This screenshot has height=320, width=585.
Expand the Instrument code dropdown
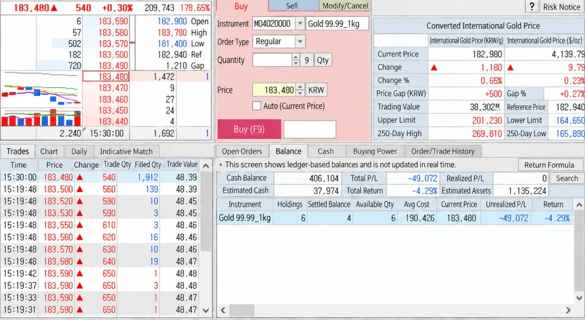(300, 24)
